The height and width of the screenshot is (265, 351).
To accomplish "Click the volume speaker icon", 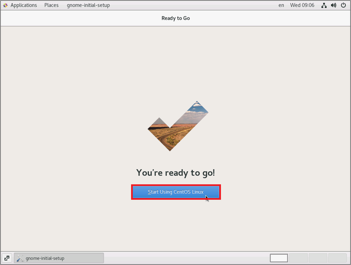I will click(333, 5).
